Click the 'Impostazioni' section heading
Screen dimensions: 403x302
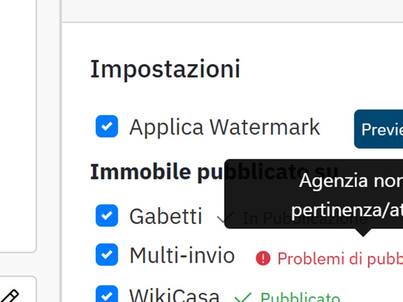click(x=165, y=69)
